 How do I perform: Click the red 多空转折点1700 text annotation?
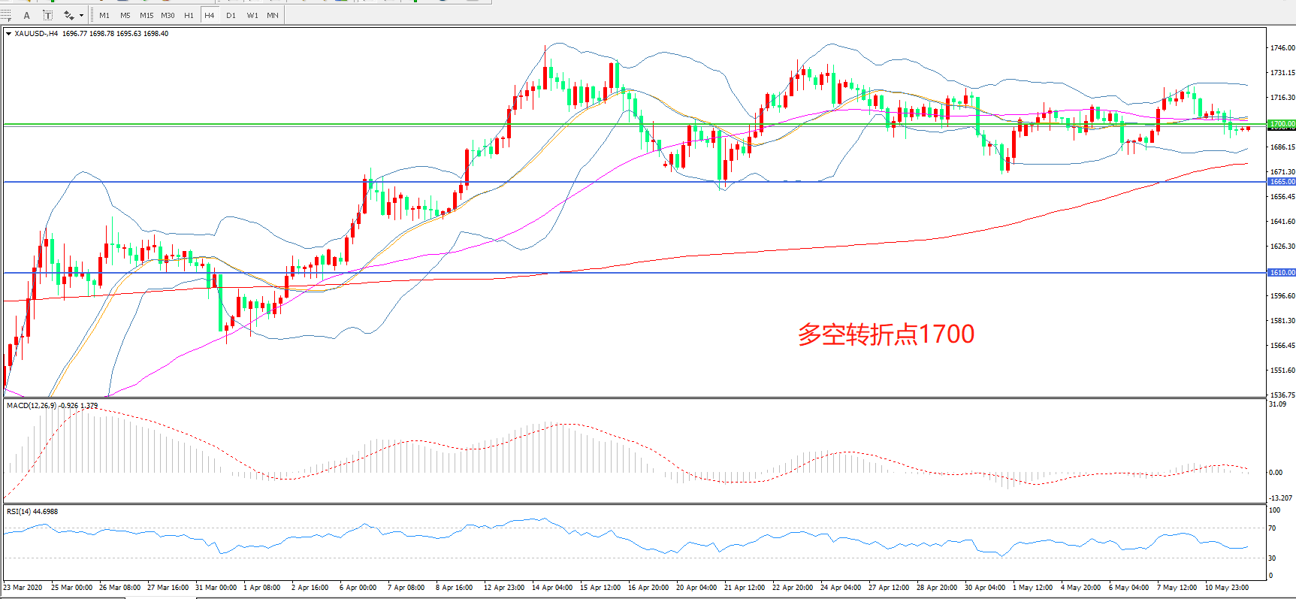pos(886,334)
